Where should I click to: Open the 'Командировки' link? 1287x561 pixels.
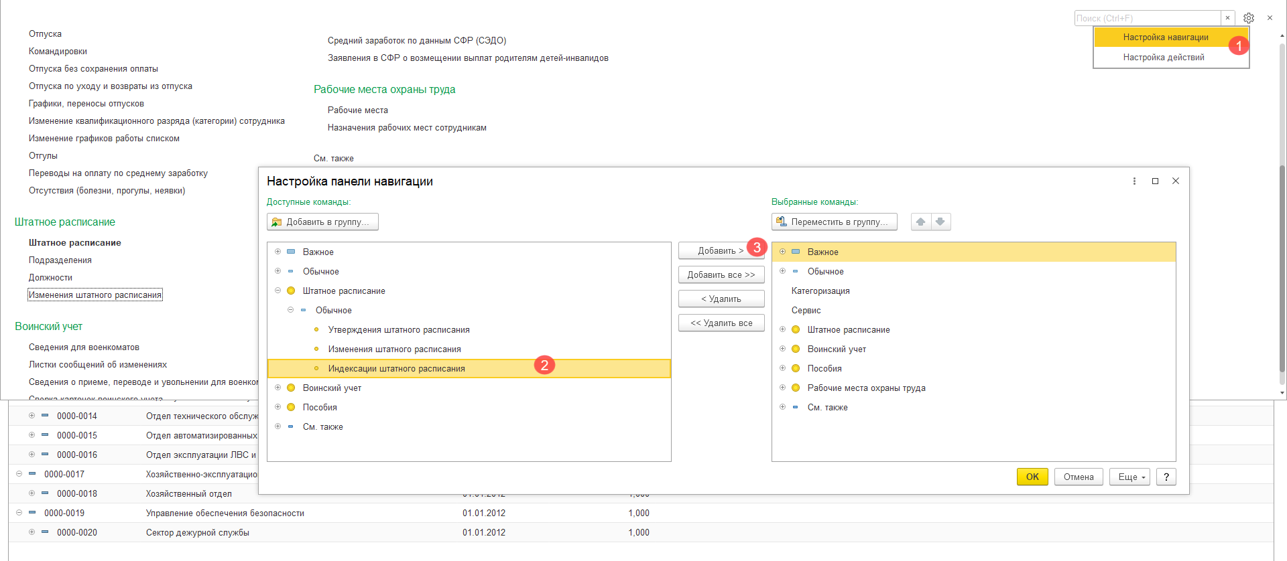(58, 52)
